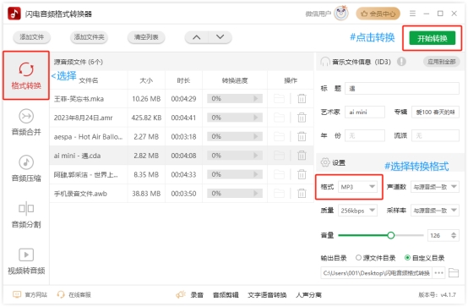Open the 官方网站 official website link
The image size is (468, 307).
click(30, 295)
